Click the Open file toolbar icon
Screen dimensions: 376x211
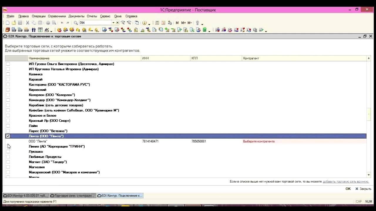coord(14,23)
